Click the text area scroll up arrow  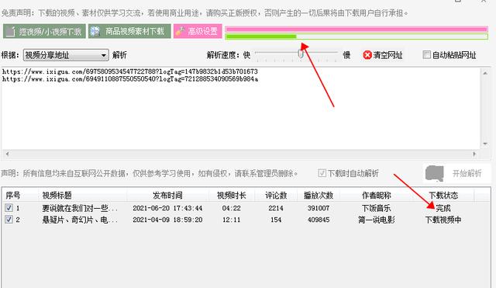click(485, 73)
